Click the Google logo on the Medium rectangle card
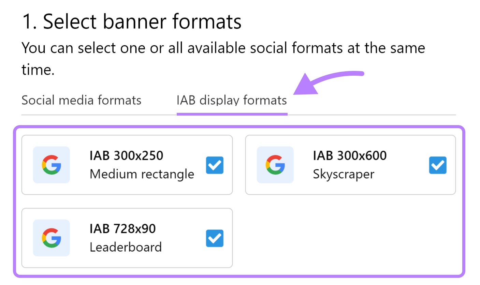Screen dimensions: 480x285 [x=52, y=165]
